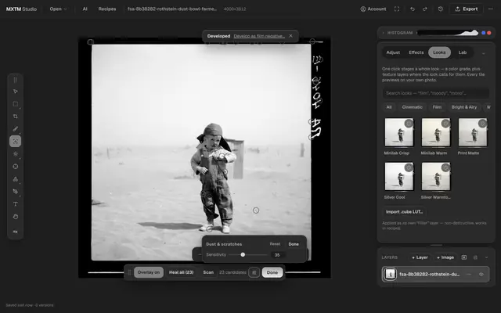The height and width of the screenshot is (313, 501).
Task: Click the fullscreen icon in top bar
Action: coord(397,9)
